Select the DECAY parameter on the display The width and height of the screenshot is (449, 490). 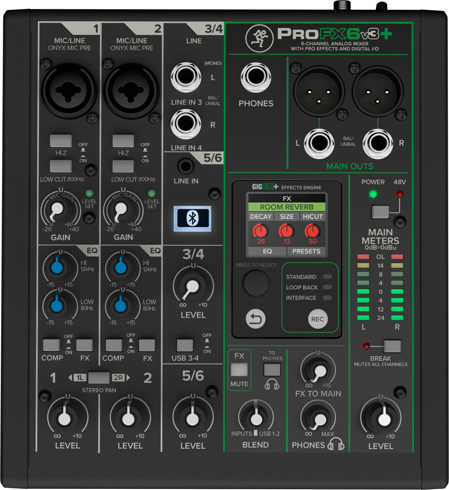point(261,216)
